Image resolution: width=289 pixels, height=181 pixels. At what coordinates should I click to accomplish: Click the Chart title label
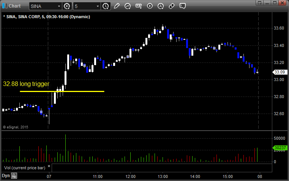coord(14,6)
